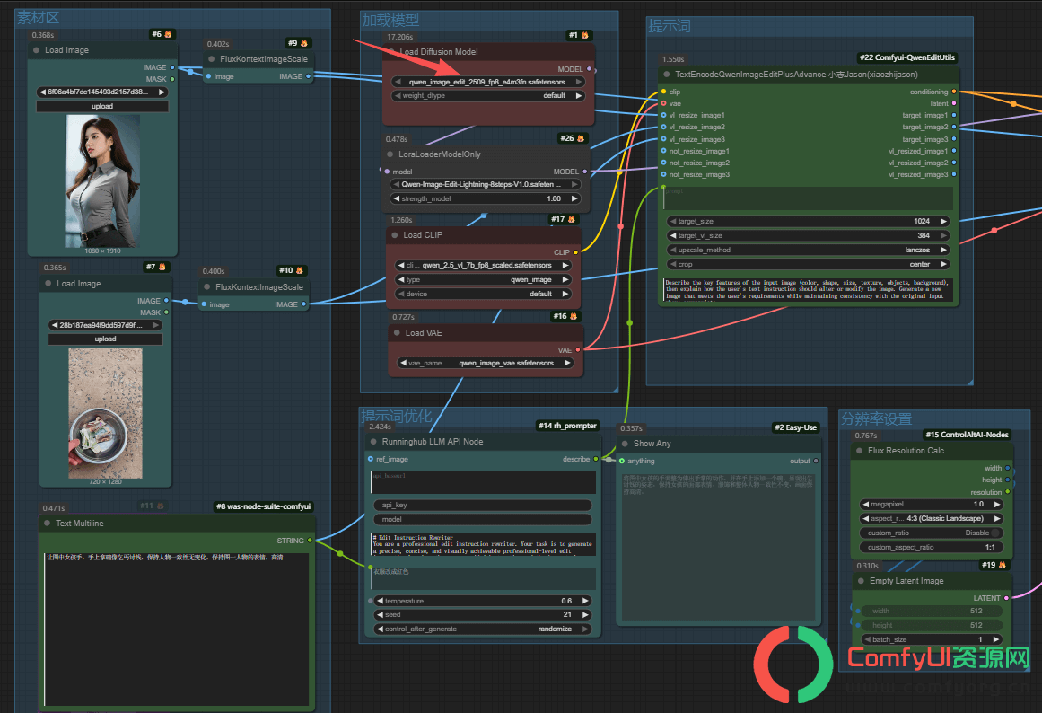This screenshot has width=1042, height=713.
Task: Collapse the TextEncodeQwenImageEditPlusAdvance node
Action: [x=667, y=75]
